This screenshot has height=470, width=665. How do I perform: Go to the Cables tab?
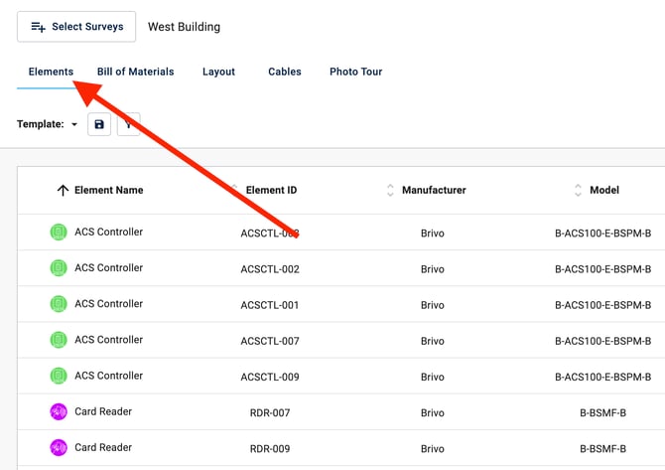(x=285, y=72)
